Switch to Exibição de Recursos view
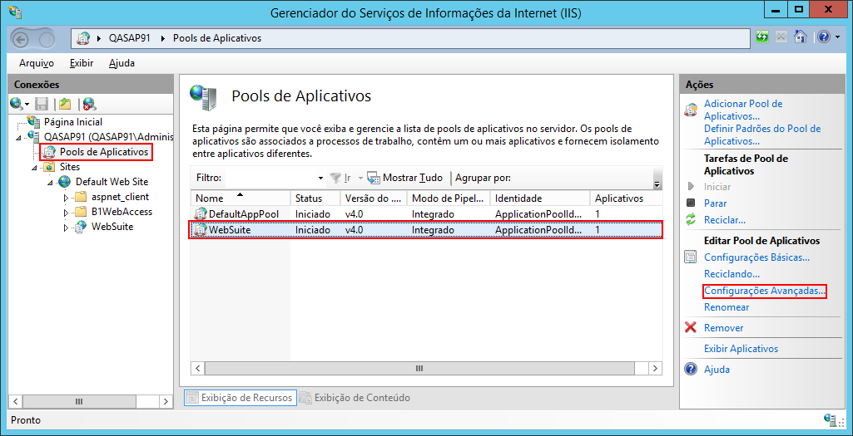 pyautogui.click(x=241, y=398)
